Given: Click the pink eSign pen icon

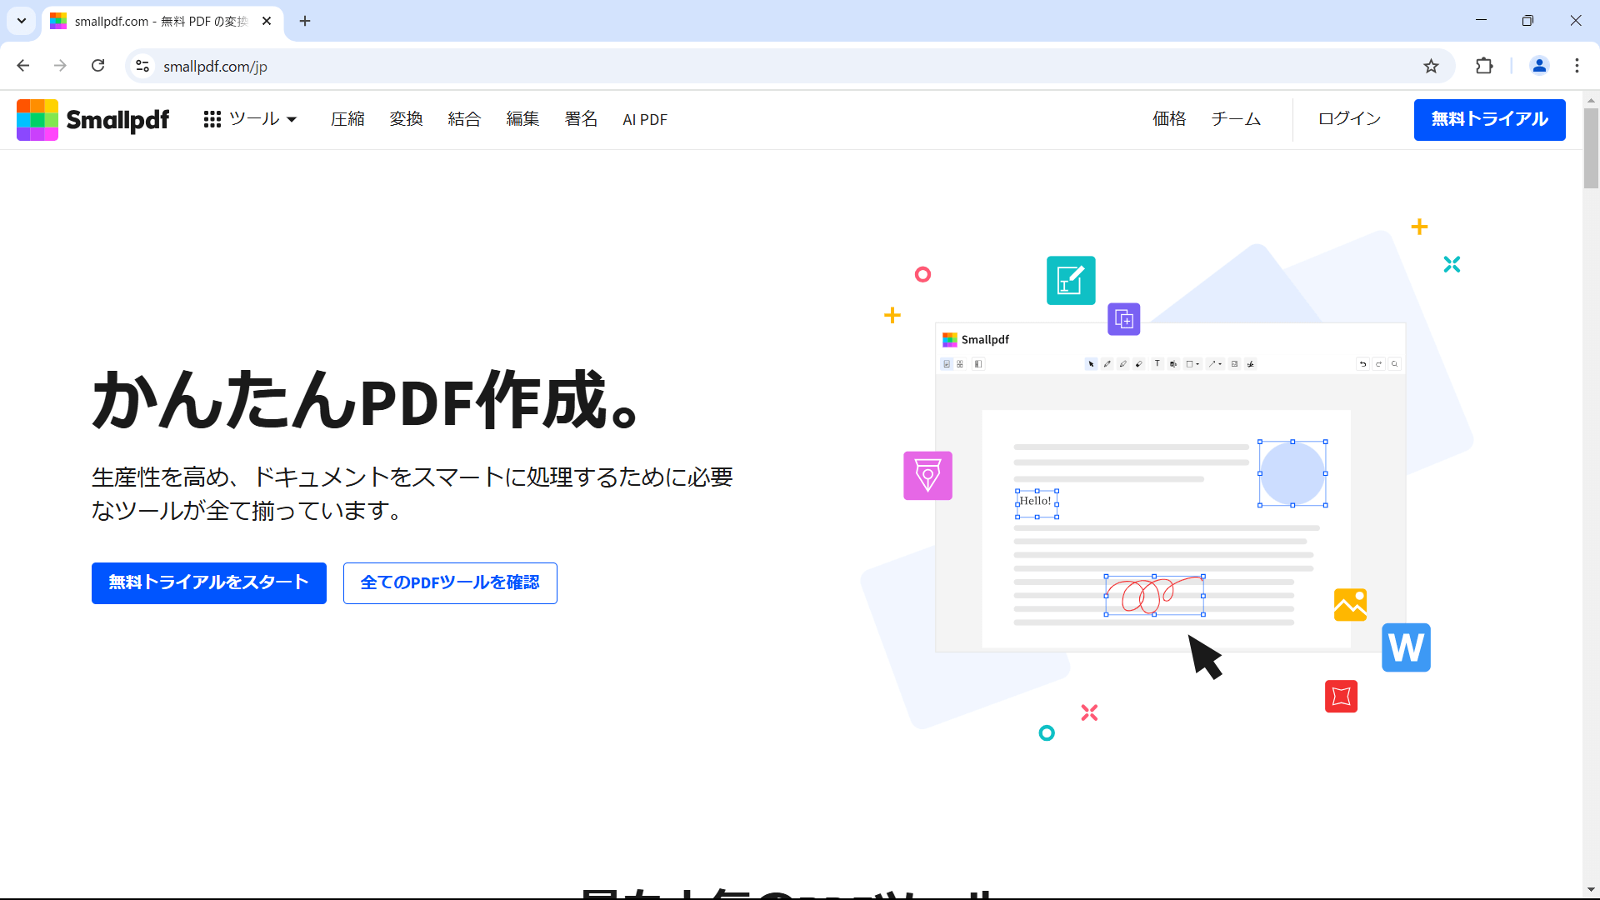Looking at the screenshot, I should pos(927,476).
